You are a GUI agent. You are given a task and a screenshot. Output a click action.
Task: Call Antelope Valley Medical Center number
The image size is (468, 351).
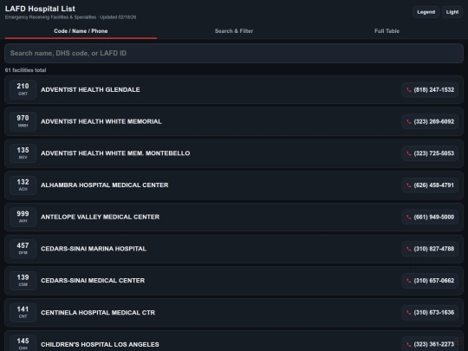tap(430, 217)
